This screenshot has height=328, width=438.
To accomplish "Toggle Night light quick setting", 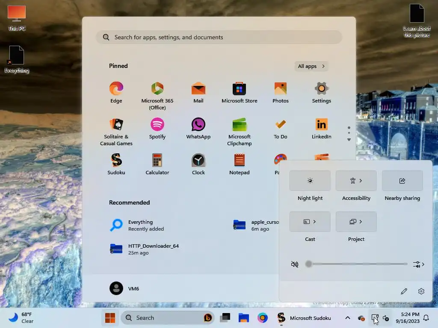I will point(310,181).
